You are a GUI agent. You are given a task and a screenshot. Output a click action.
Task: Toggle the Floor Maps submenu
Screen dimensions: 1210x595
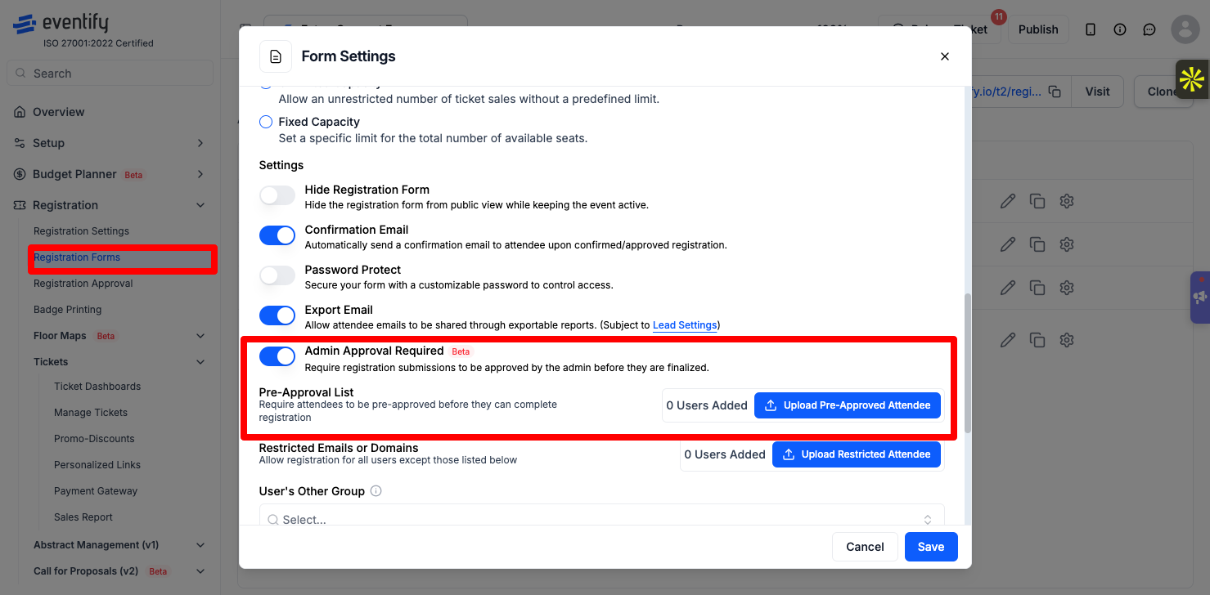pos(200,336)
